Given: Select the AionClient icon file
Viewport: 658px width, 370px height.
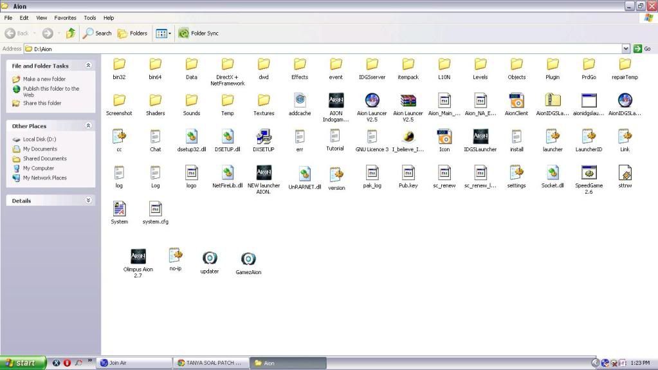Looking at the screenshot, I should coord(516,101).
